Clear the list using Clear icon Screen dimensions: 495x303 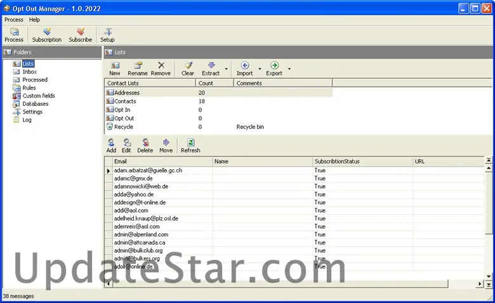pyautogui.click(x=188, y=68)
